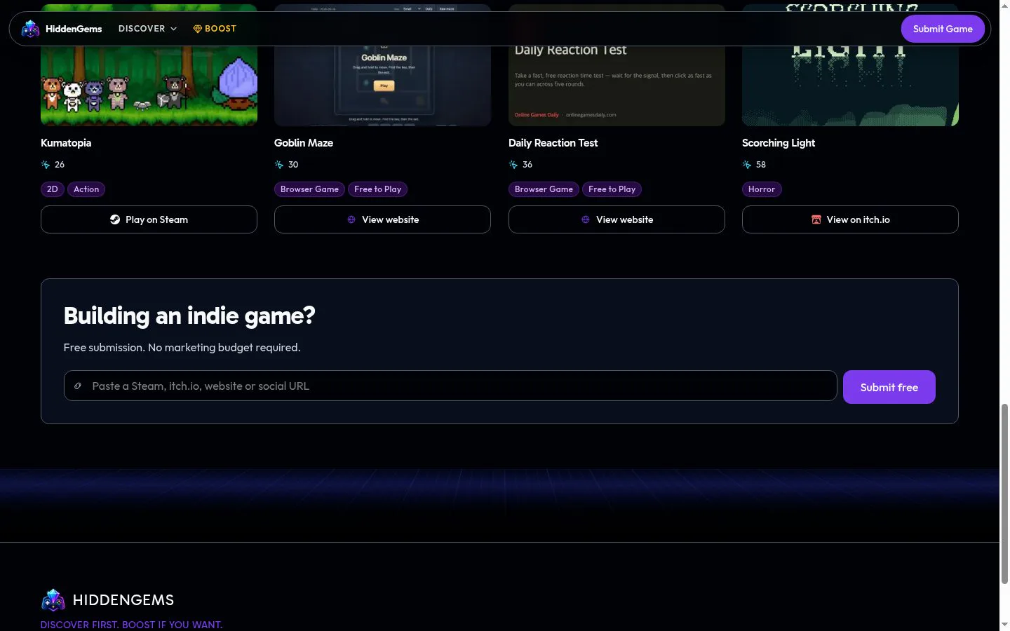Select Daily Reaction Test's Browser Game tag
Screen dimensions: 1010x631
(544, 189)
